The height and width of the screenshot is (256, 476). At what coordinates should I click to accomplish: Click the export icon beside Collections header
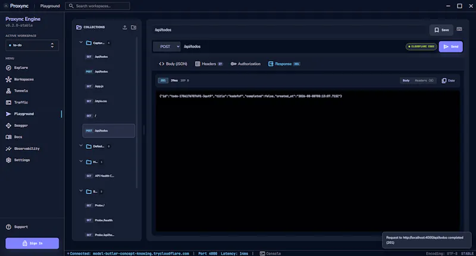coord(125,27)
